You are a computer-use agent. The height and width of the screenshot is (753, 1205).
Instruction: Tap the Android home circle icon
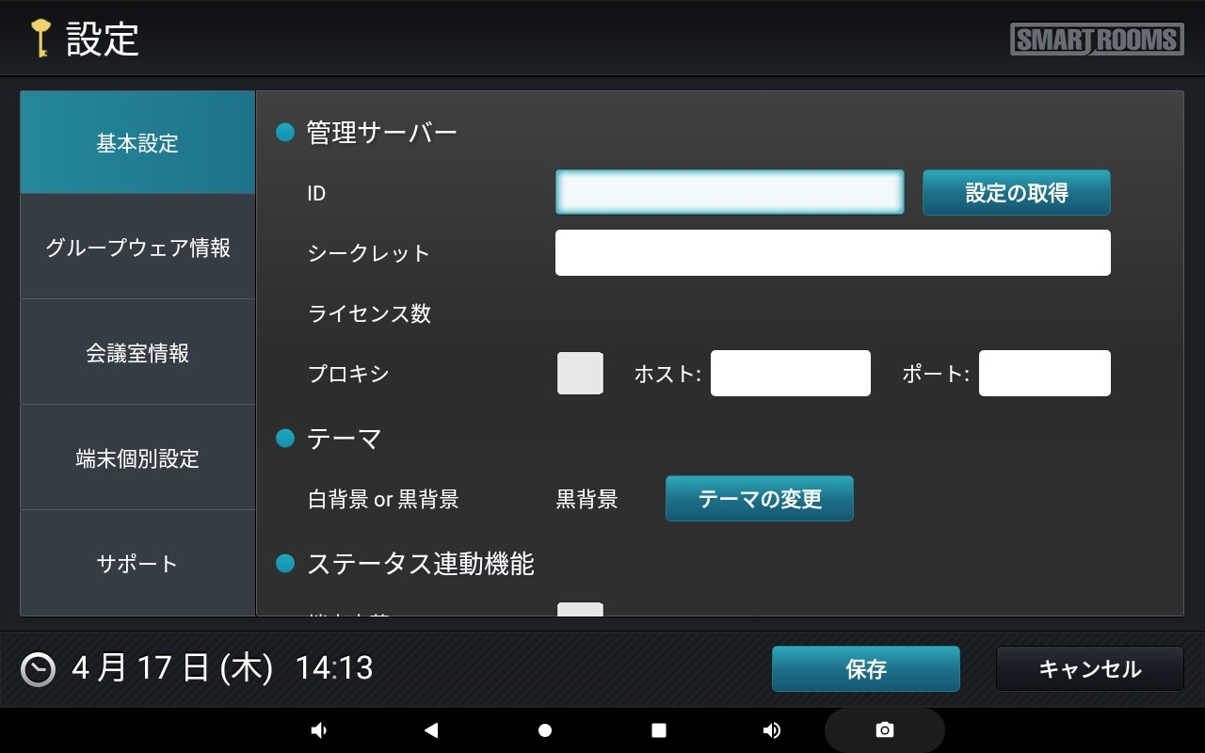coord(545,730)
